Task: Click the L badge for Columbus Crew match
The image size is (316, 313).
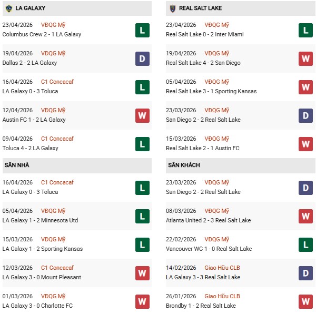Action: 142,30
